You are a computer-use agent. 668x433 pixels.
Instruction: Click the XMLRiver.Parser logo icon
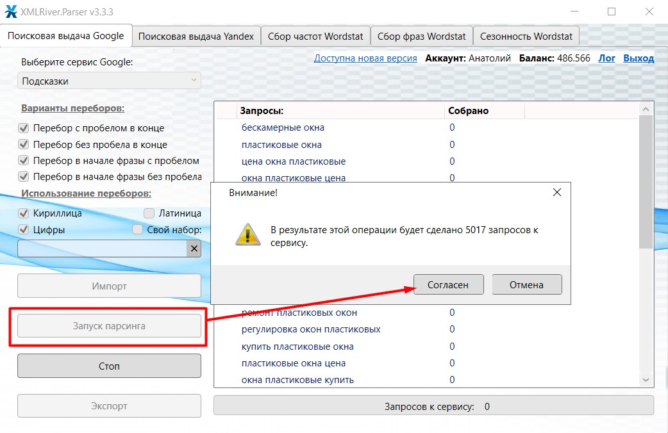coord(11,12)
